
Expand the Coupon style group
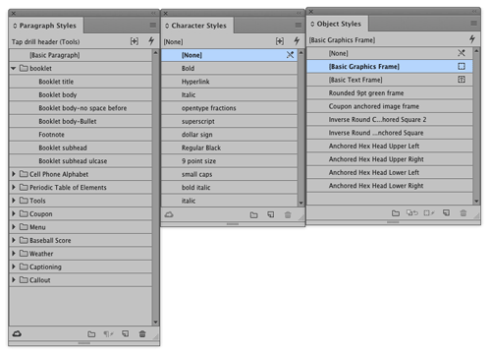[14, 213]
